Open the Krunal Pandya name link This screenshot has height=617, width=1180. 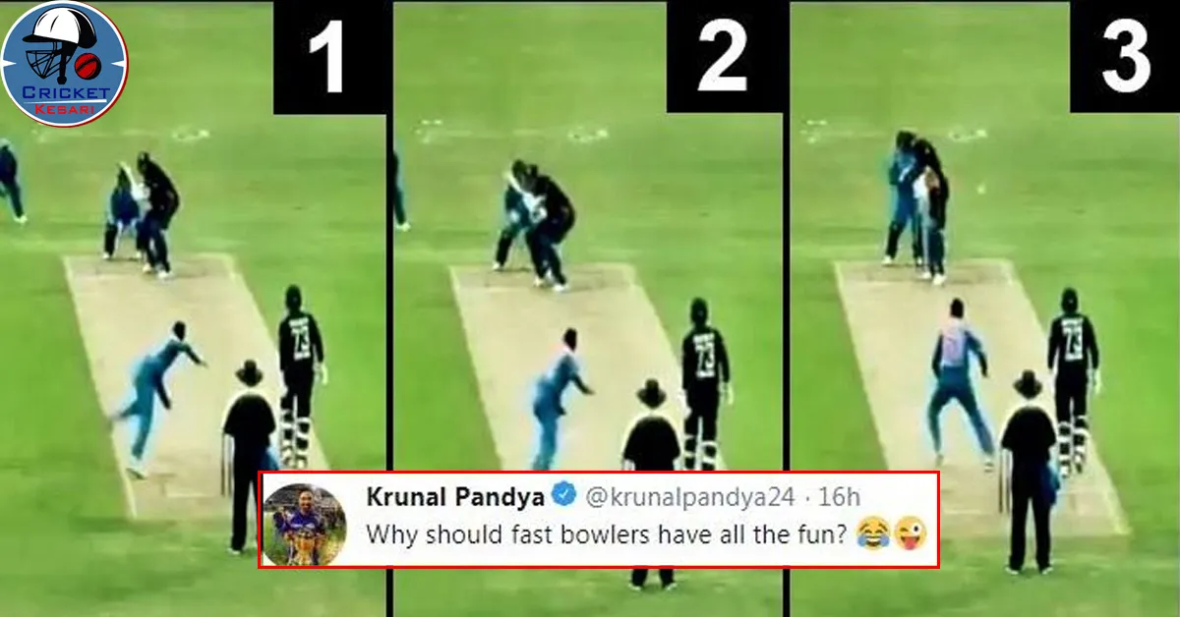(456, 497)
